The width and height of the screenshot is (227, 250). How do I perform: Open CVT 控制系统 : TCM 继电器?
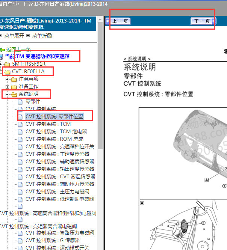pos(56,131)
